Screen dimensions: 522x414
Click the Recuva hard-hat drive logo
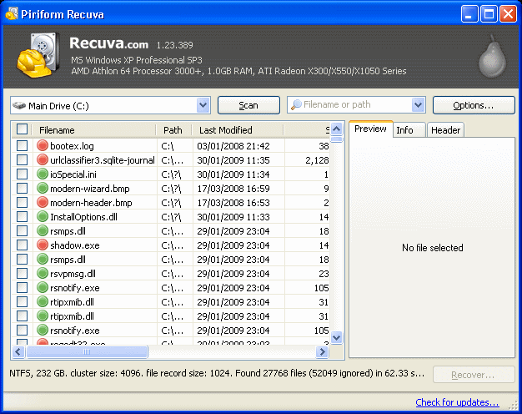tap(38, 55)
